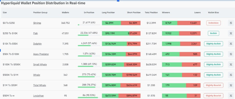Click the 8,769 winners bar
The width and height of the screenshot is (235, 99).
pos(170,23)
